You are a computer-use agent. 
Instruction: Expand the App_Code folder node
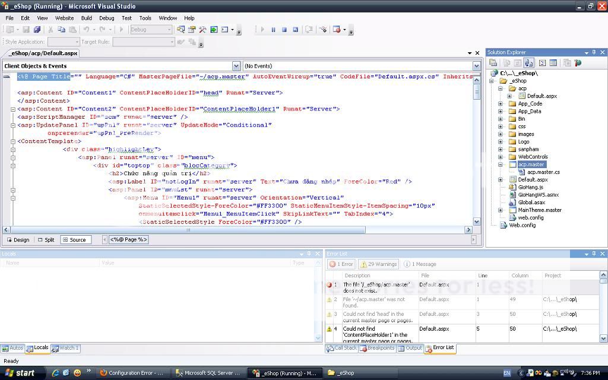pos(501,104)
